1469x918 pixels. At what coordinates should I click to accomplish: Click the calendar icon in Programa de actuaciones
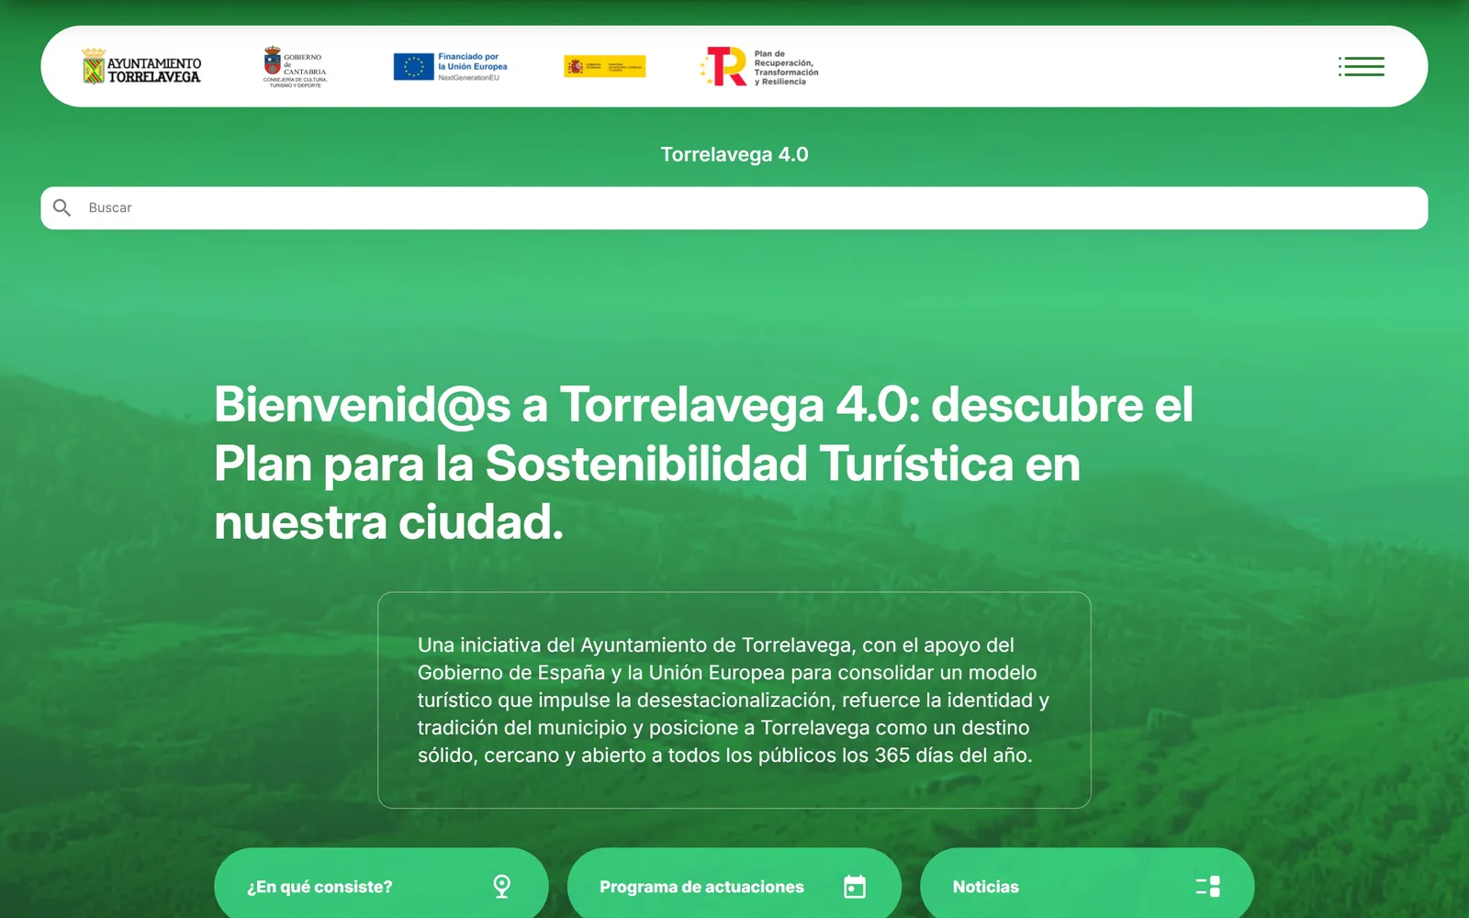click(855, 886)
